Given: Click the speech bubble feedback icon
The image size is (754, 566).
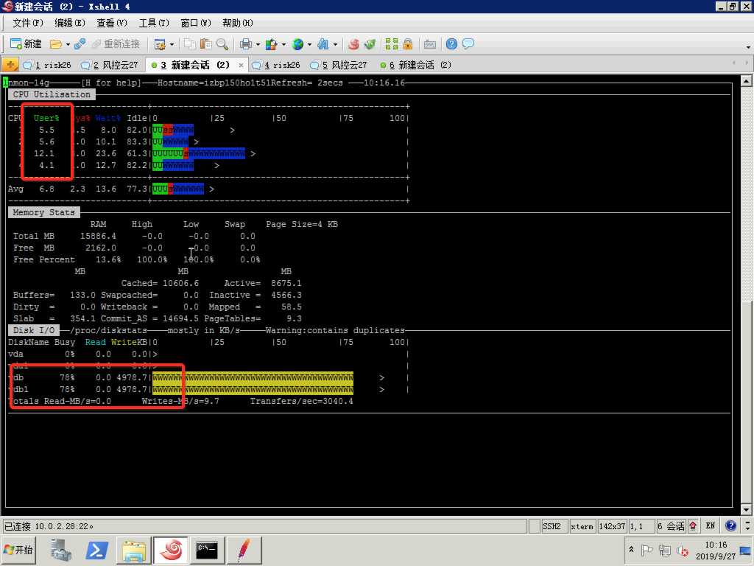Looking at the screenshot, I should point(468,44).
